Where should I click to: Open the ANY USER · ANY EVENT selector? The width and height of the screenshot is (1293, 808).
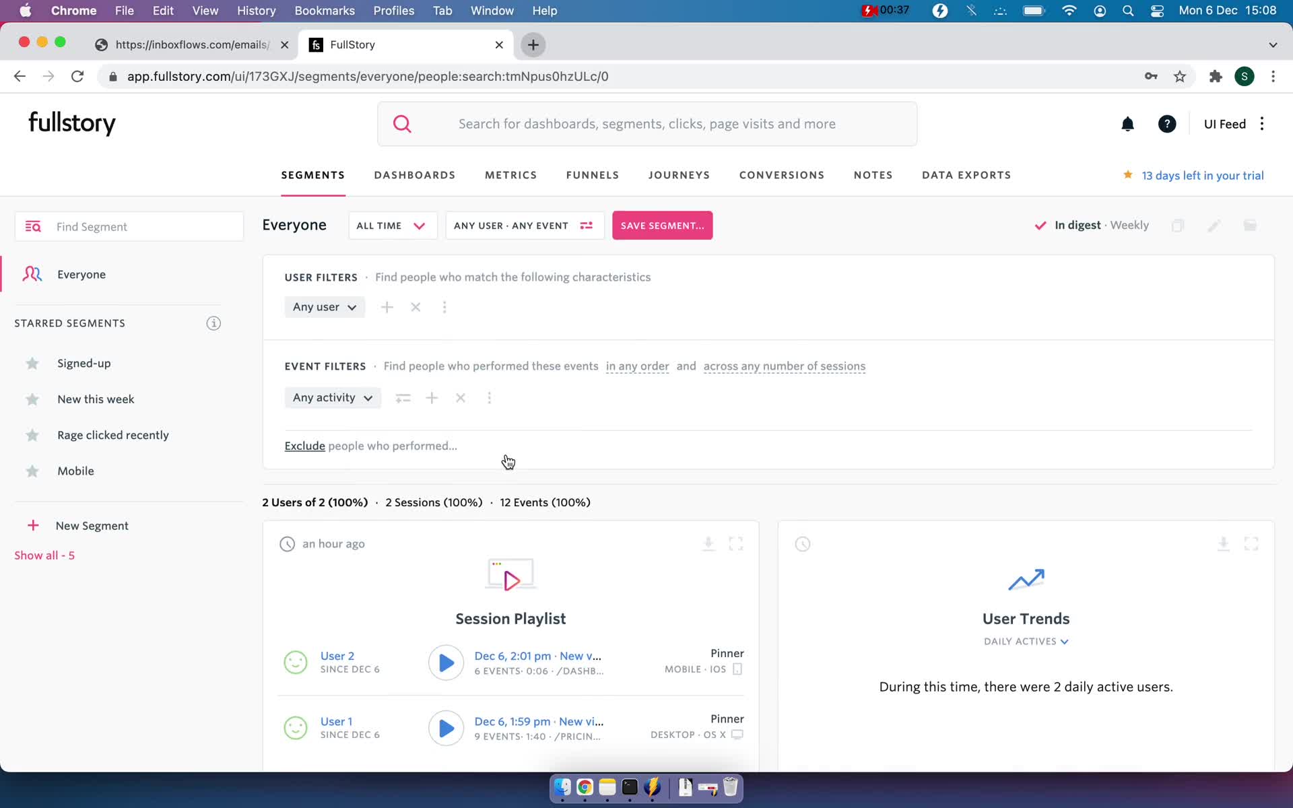[525, 226]
